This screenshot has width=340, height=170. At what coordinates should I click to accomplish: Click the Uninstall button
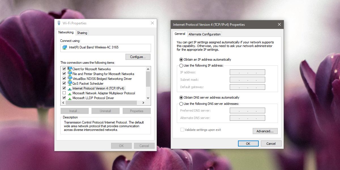[105, 111]
